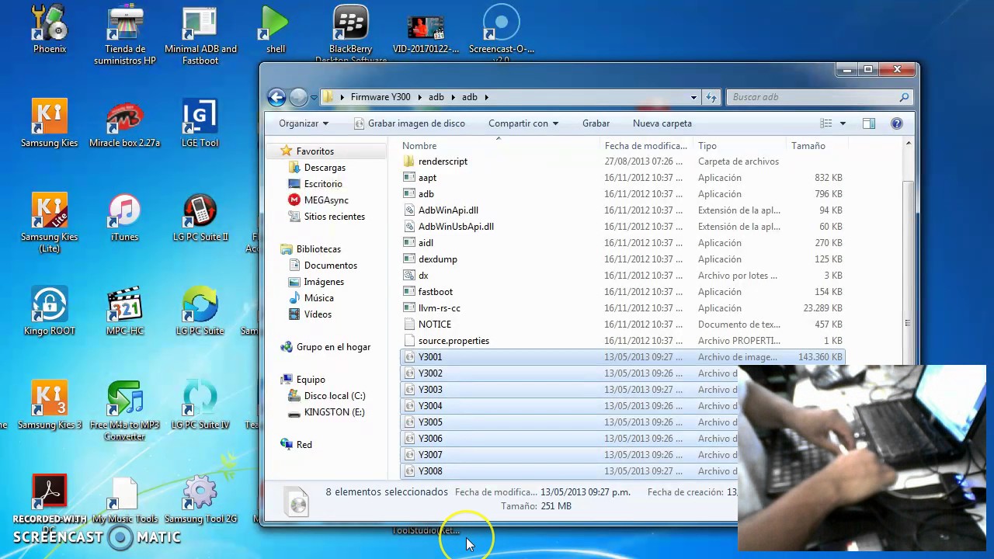Viewport: 994px width, 559px height.
Task: Launch BlackBerry Desktop Software icon
Action: [x=351, y=35]
